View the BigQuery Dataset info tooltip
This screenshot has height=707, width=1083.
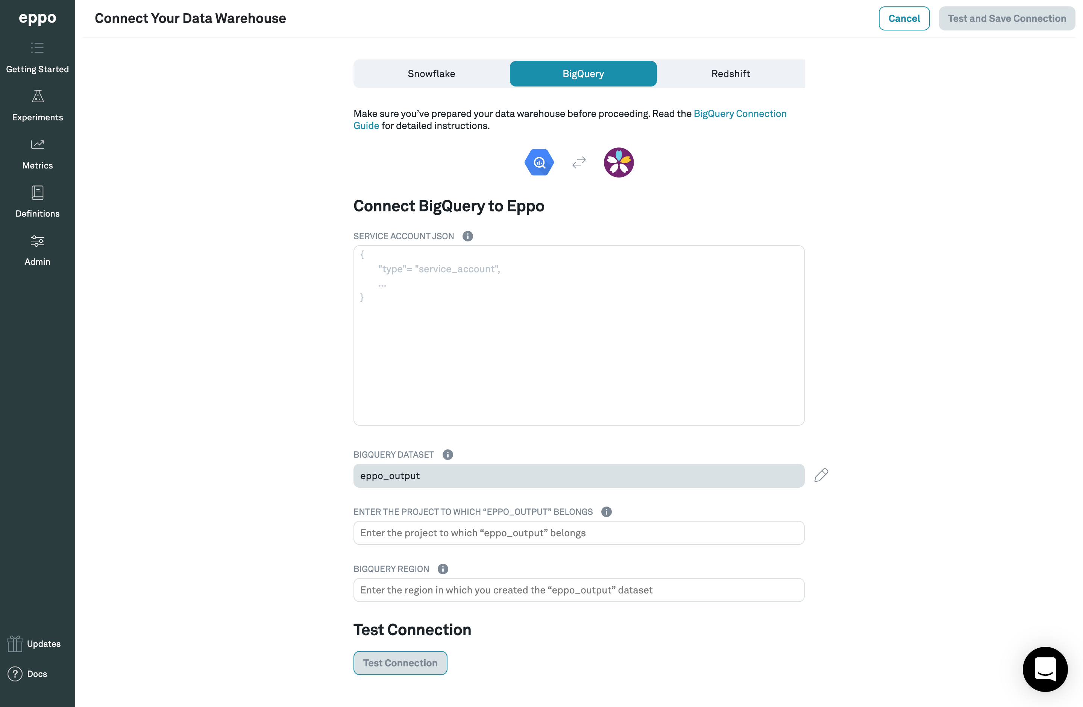point(448,455)
